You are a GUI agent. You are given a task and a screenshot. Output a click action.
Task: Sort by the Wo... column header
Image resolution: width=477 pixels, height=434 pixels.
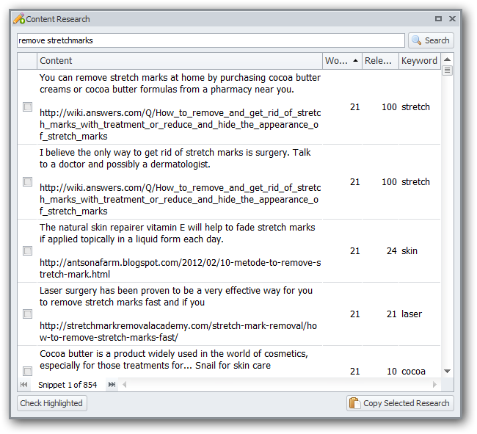pyautogui.click(x=342, y=60)
